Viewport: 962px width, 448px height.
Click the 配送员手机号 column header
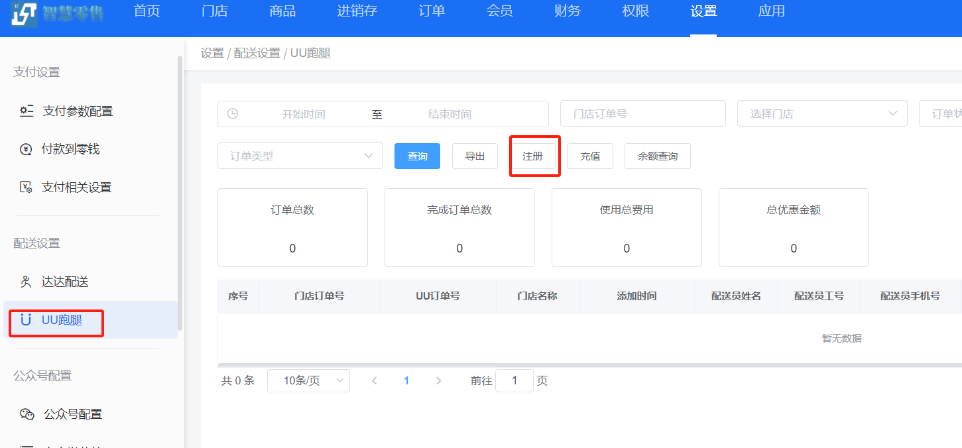(x=910, y=296)
